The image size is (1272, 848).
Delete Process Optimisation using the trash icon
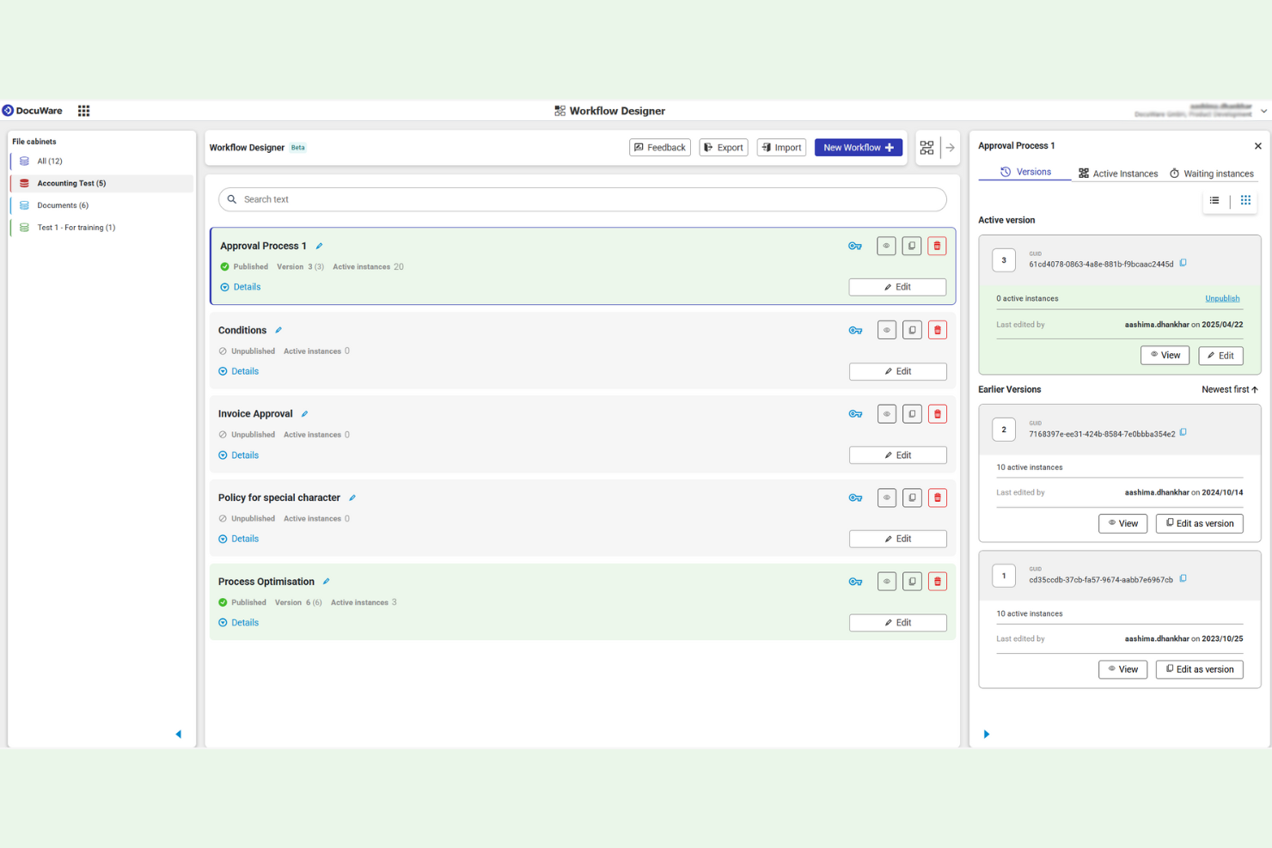pos(937,581)
